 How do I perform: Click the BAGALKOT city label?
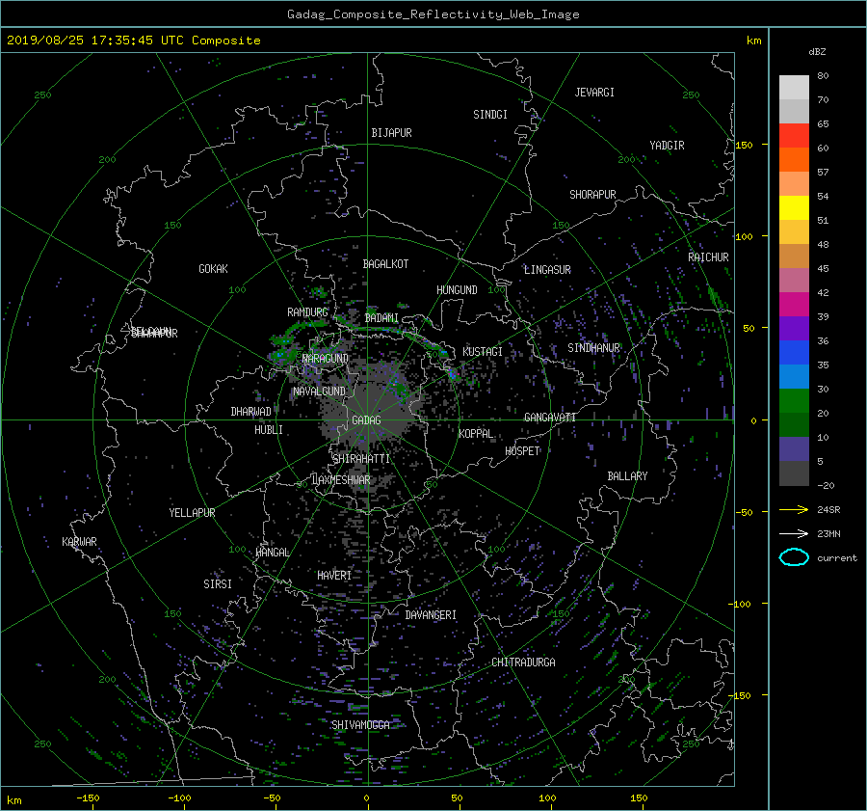point(385,264)
